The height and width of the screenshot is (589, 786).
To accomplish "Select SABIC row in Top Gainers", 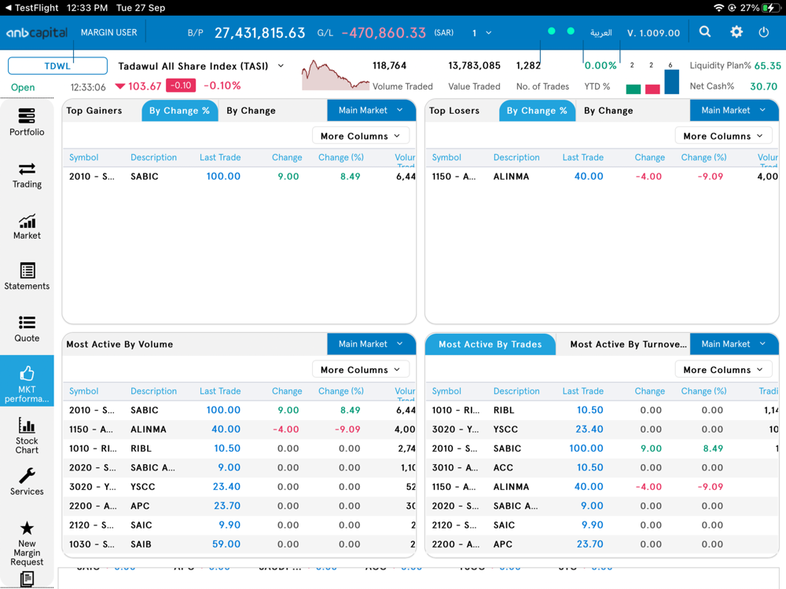I will 239,176.
